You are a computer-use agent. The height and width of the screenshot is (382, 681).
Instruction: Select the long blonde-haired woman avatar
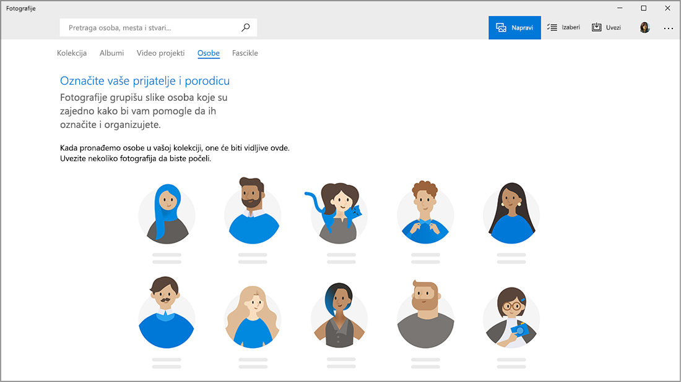click(253, 316)
